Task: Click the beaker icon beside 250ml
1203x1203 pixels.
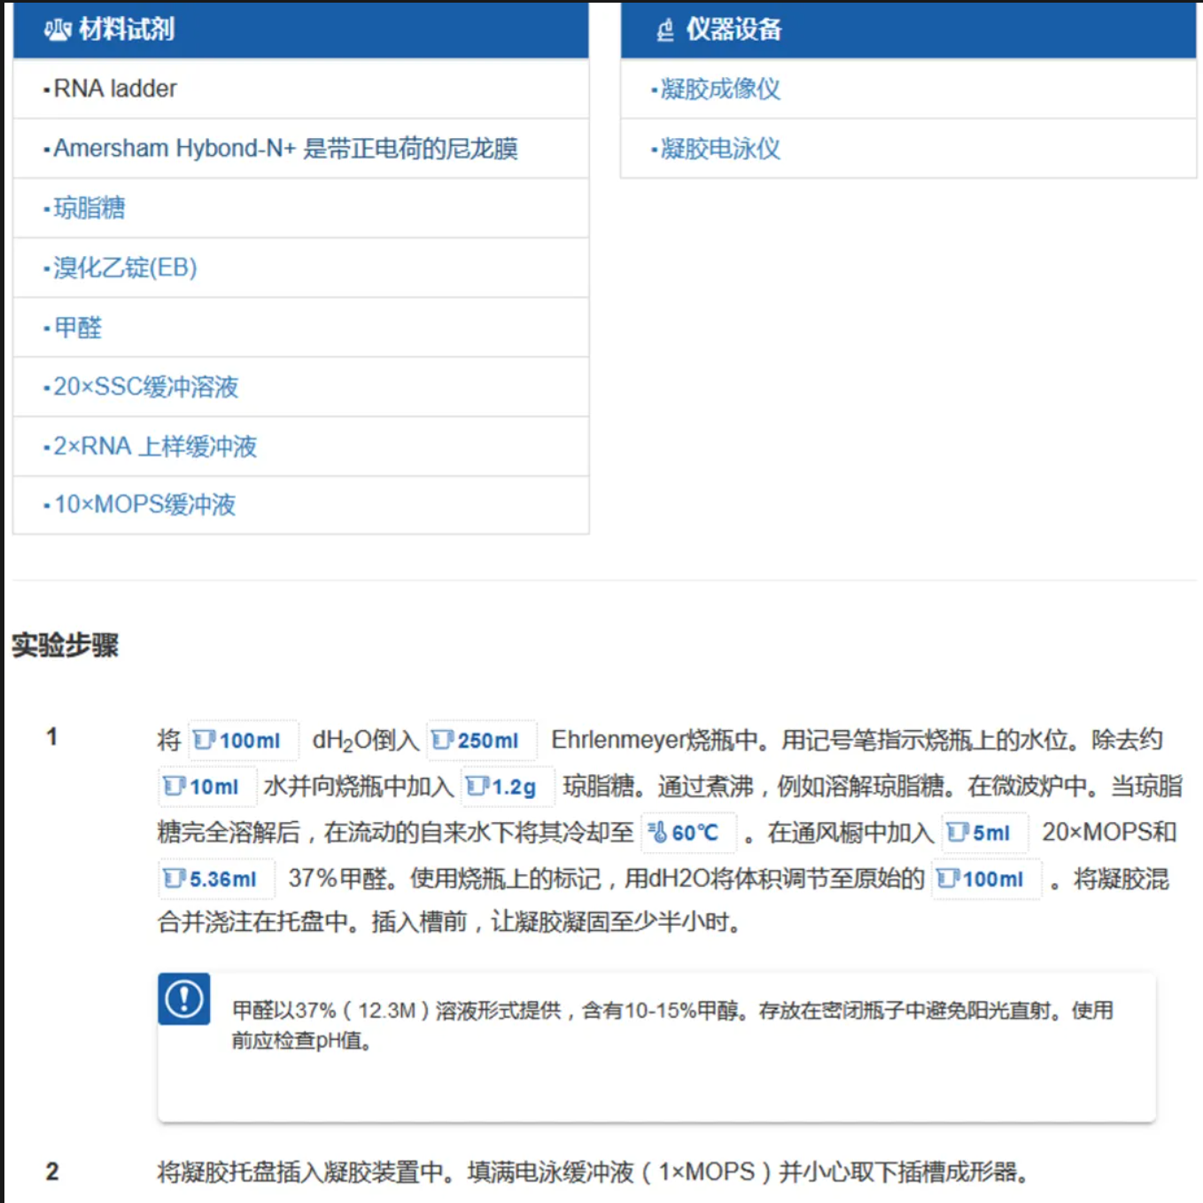Action: [442, 741]
